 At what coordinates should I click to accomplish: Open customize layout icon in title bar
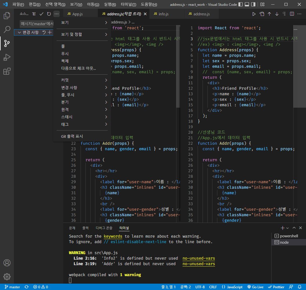click(263, 4)
